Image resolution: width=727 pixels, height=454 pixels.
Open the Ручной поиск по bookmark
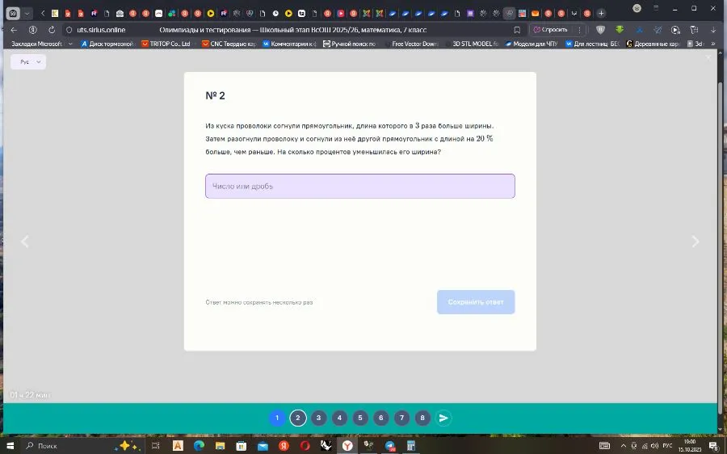[349, 44]
